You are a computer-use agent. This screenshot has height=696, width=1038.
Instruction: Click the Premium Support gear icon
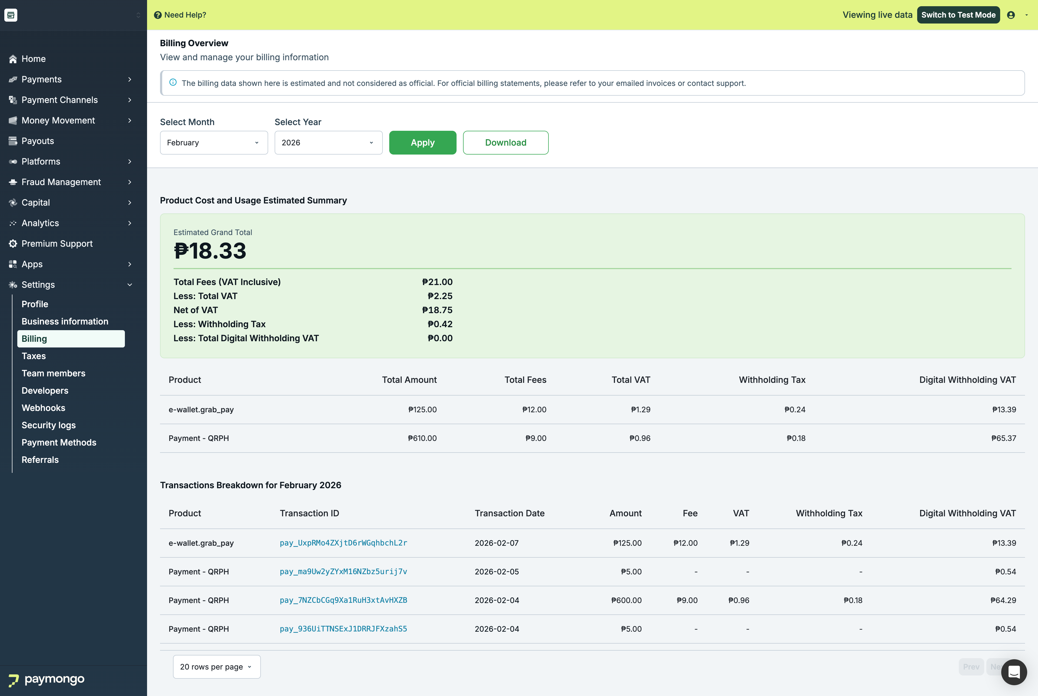[x=13, y=244]
